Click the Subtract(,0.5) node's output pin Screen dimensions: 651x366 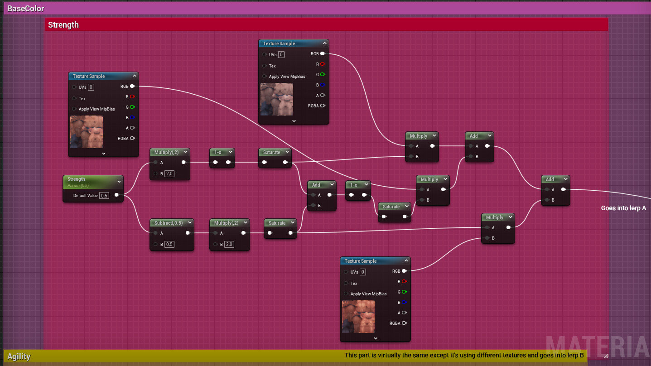click(x=188, y=233)
